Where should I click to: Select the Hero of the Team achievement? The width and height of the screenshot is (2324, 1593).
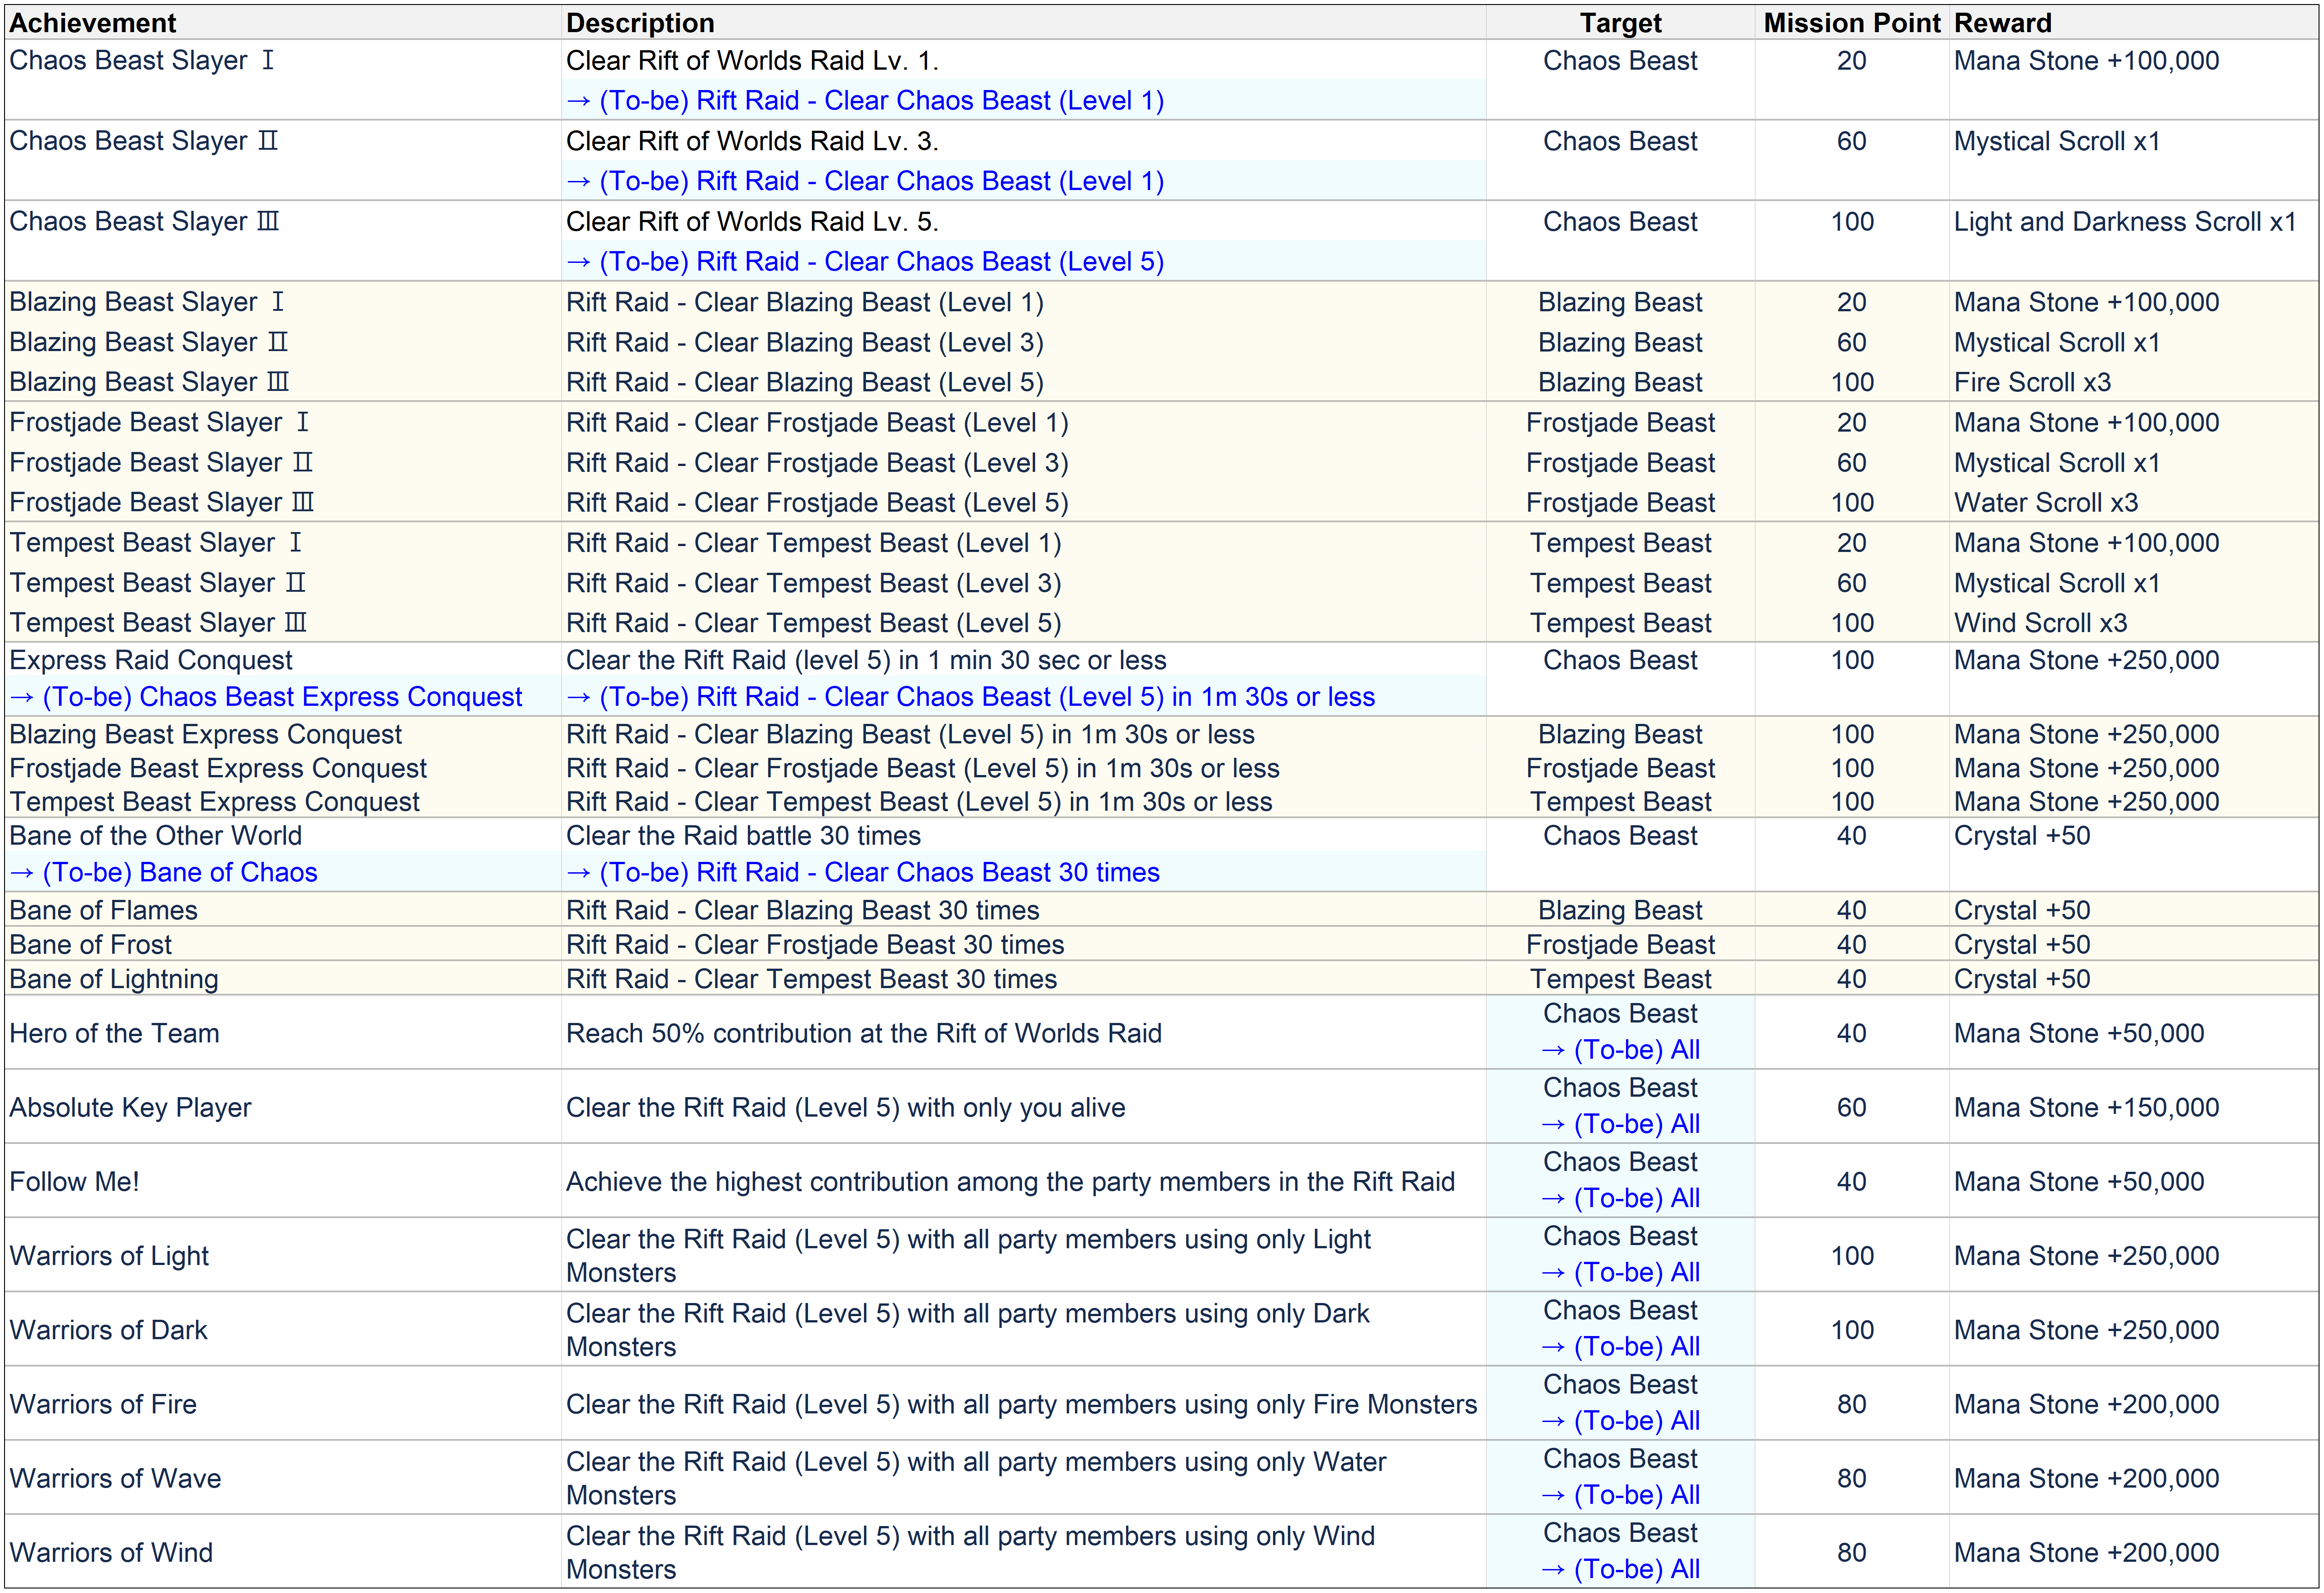114,1033
